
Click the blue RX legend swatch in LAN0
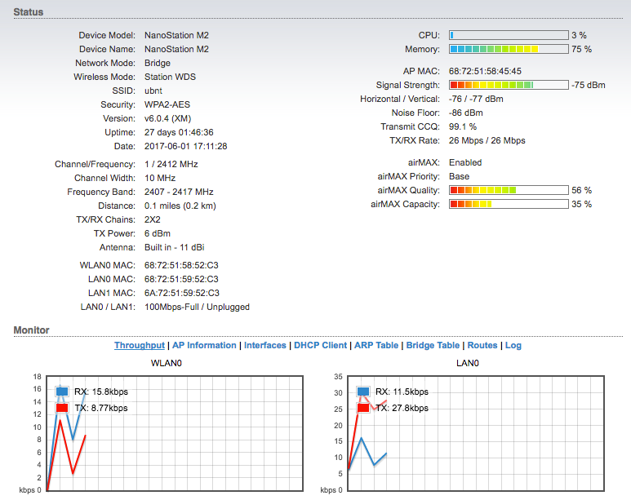[x=362, y=392]
